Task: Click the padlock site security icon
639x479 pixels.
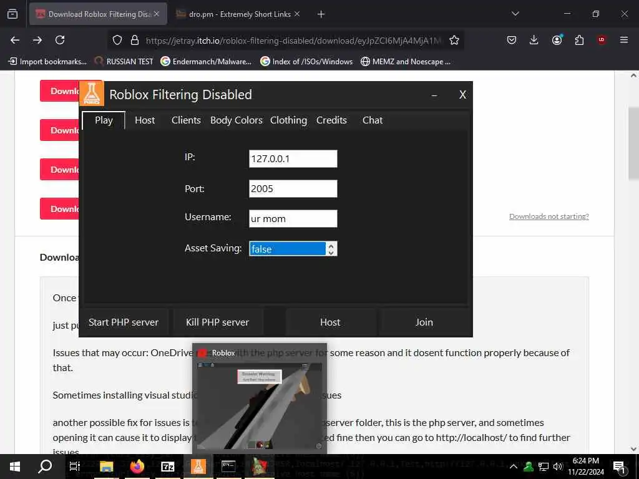Action: click(135, 40)
